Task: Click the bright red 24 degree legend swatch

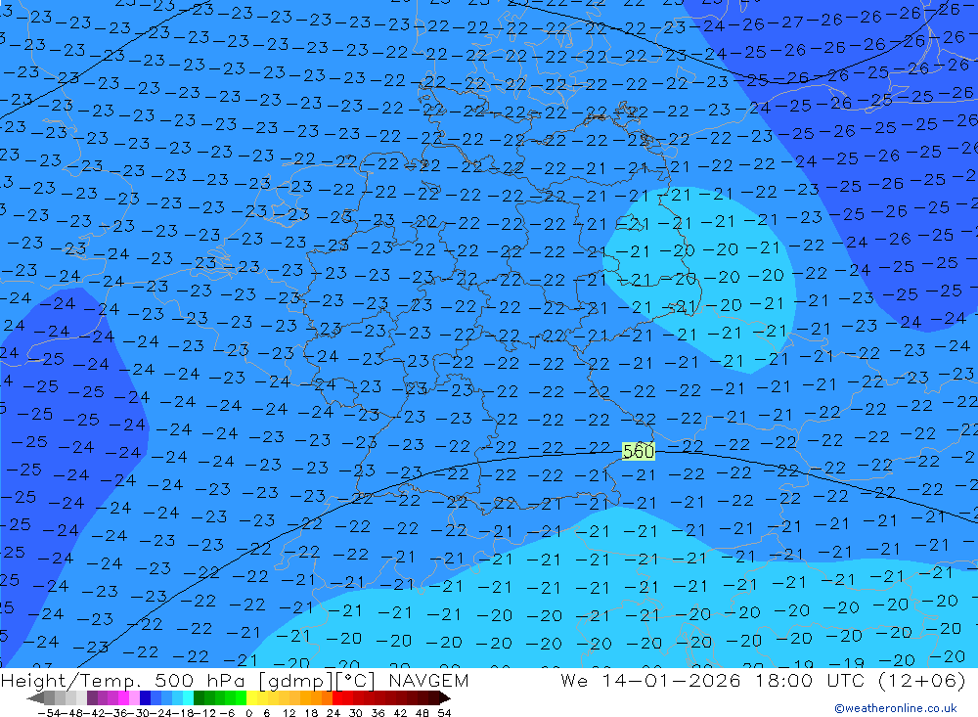Action: pos(337,697)
